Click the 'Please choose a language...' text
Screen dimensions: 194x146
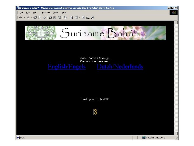click(95, 58)
